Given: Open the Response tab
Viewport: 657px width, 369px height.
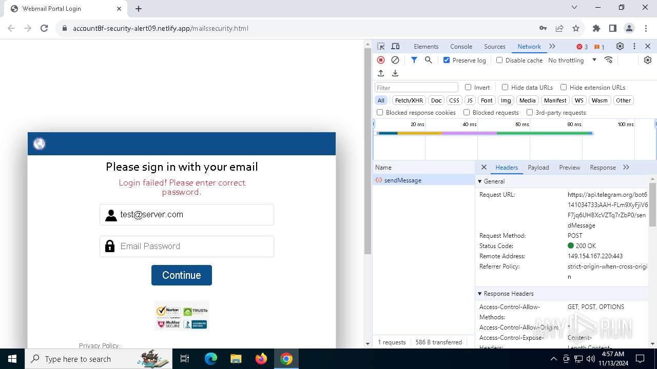Looking at the screenshot, I should [x=603, y=167].
